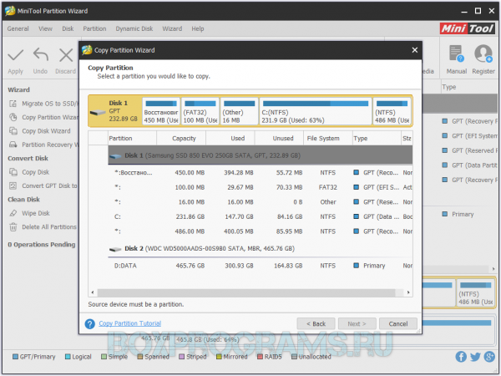Screen dimensions: 501x376
Task: Close the Copy Partition Wizard dialog
Action: click(x=415, y=50)
